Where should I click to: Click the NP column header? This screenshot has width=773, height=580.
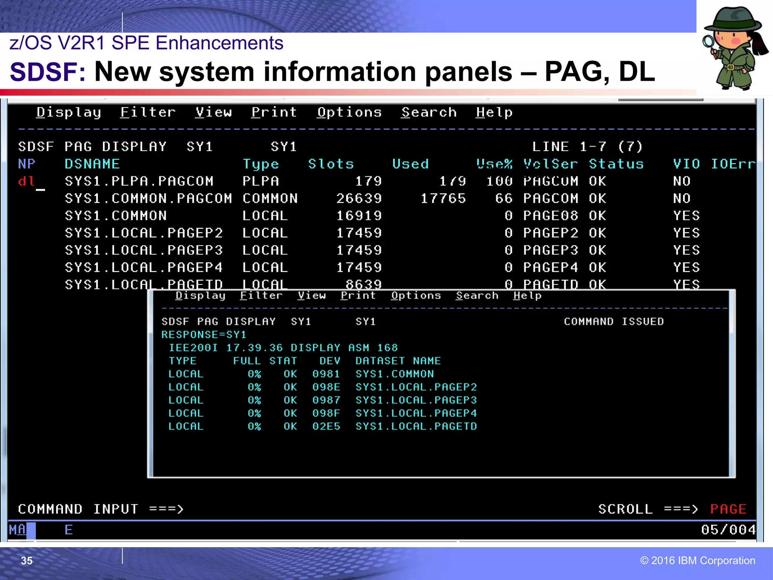pos(27,164)
